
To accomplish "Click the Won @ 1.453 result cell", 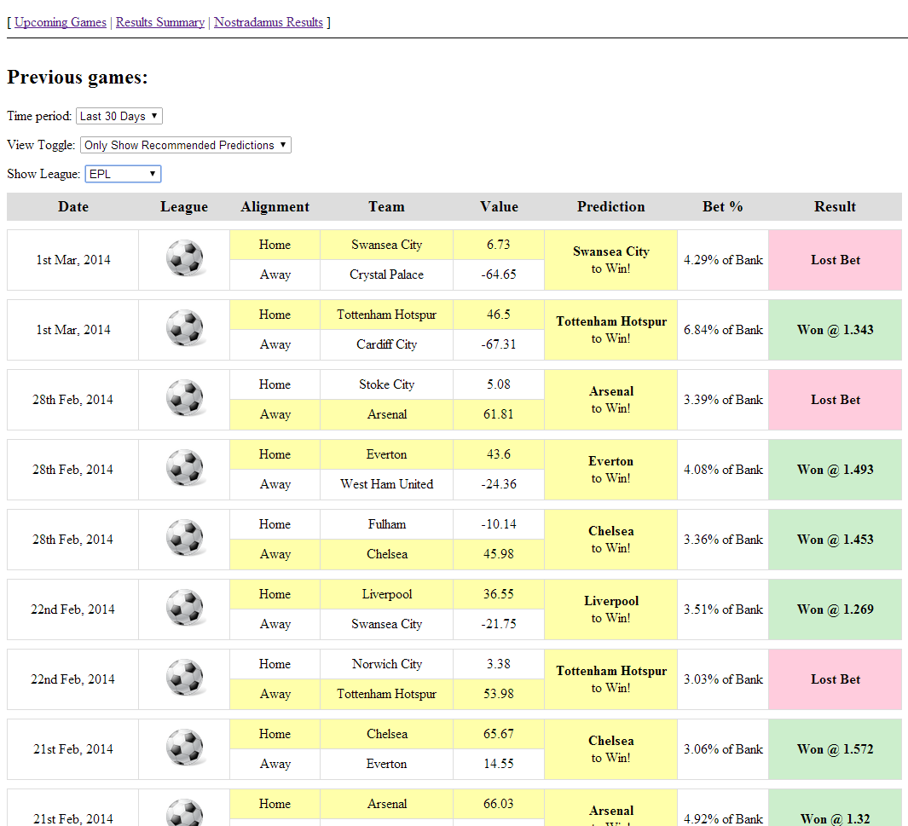I will 835,540.
